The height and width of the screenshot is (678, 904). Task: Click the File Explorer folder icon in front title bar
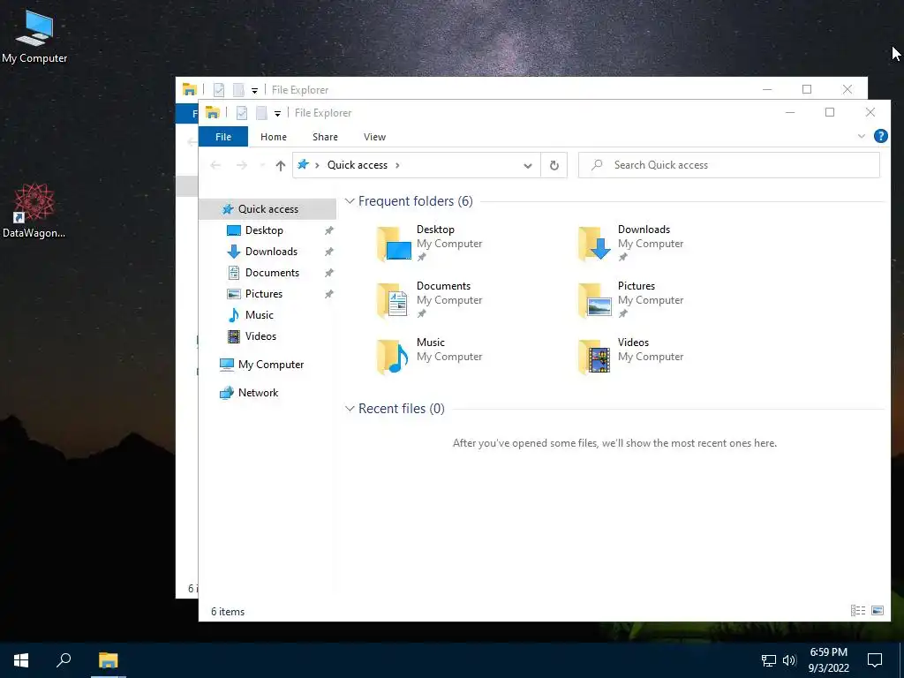click(x=212, y=112)
